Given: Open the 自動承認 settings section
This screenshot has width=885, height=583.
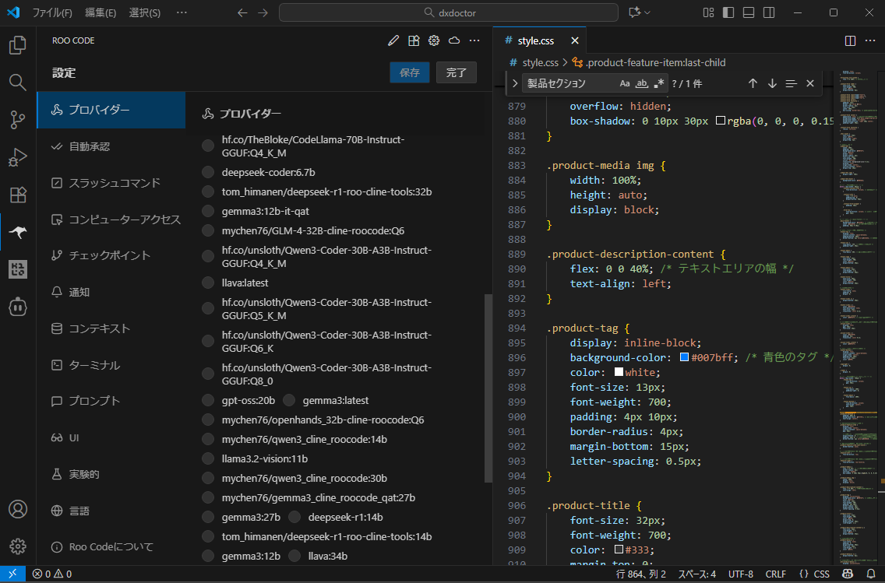Looking at the screenshot, I should tap(111, 146).
